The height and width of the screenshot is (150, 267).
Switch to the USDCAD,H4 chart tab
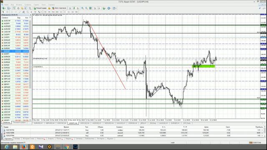pyautogui.click(x=85, y=123)
